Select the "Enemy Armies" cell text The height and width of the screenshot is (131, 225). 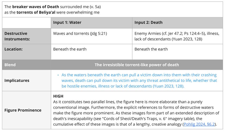tap(147, 33)
